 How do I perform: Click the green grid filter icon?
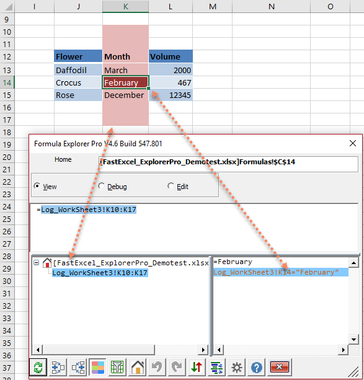click(117, 368)
